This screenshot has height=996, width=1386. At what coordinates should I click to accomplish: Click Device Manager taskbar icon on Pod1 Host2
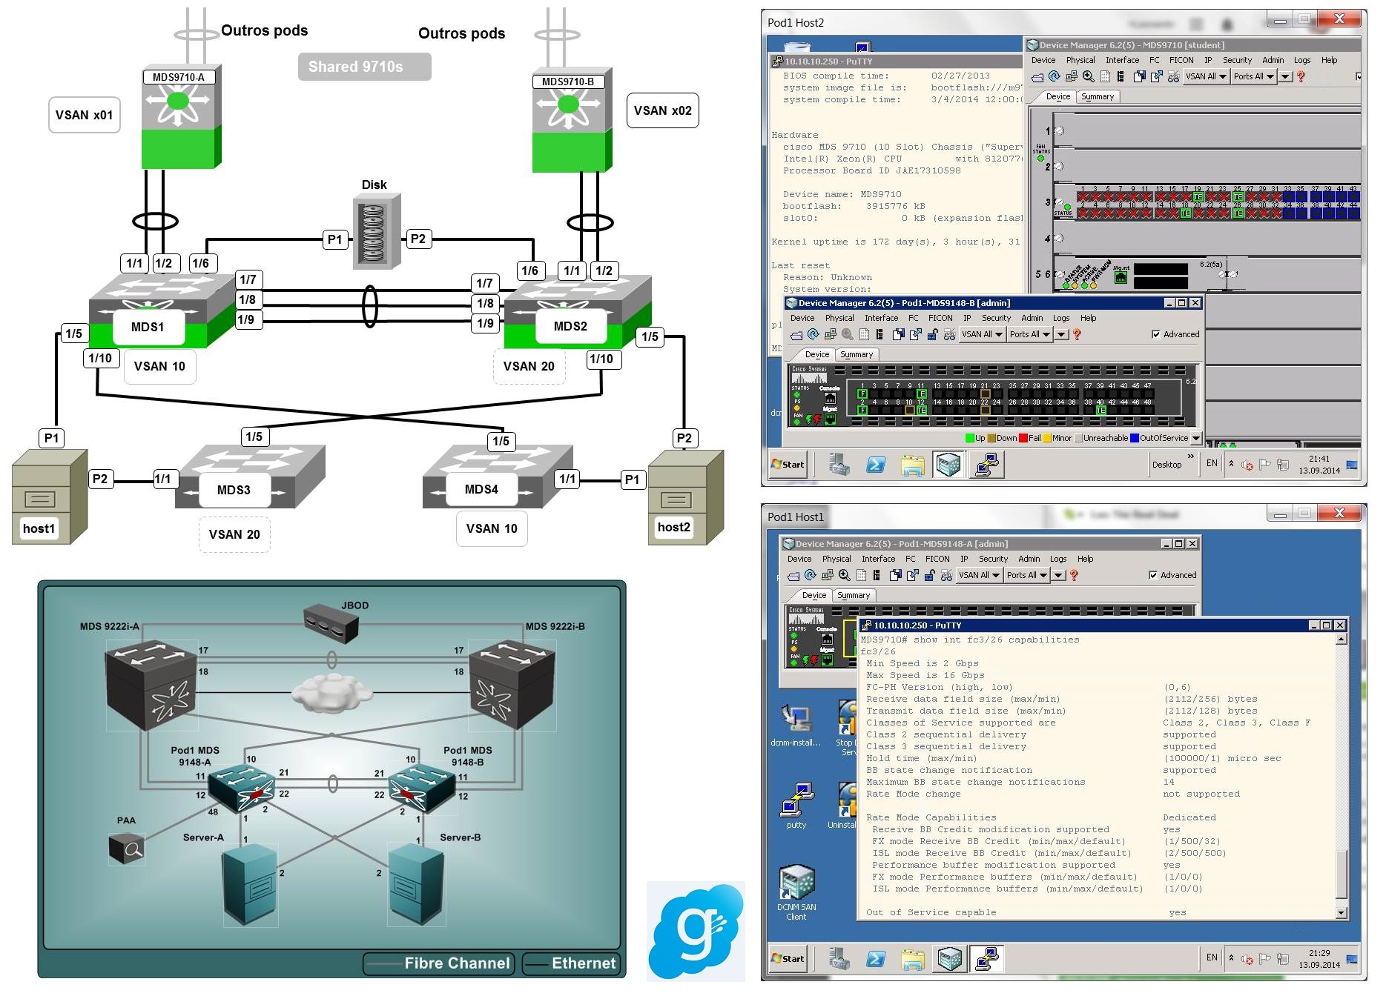(x=949, y=465)
